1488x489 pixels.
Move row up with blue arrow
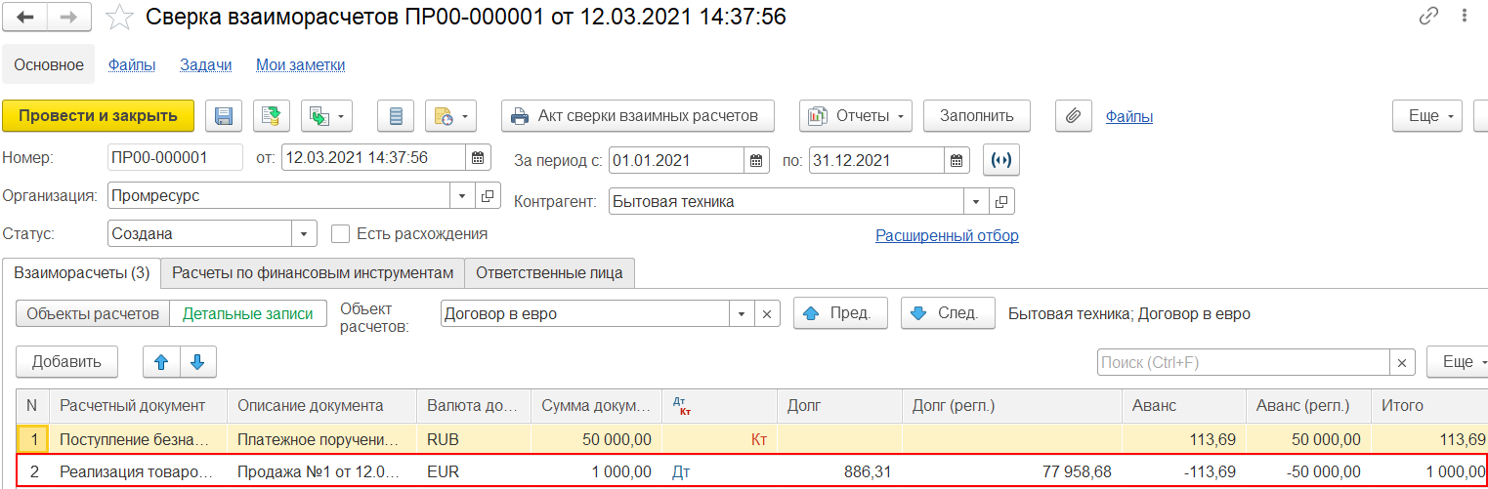pos(161,362)
